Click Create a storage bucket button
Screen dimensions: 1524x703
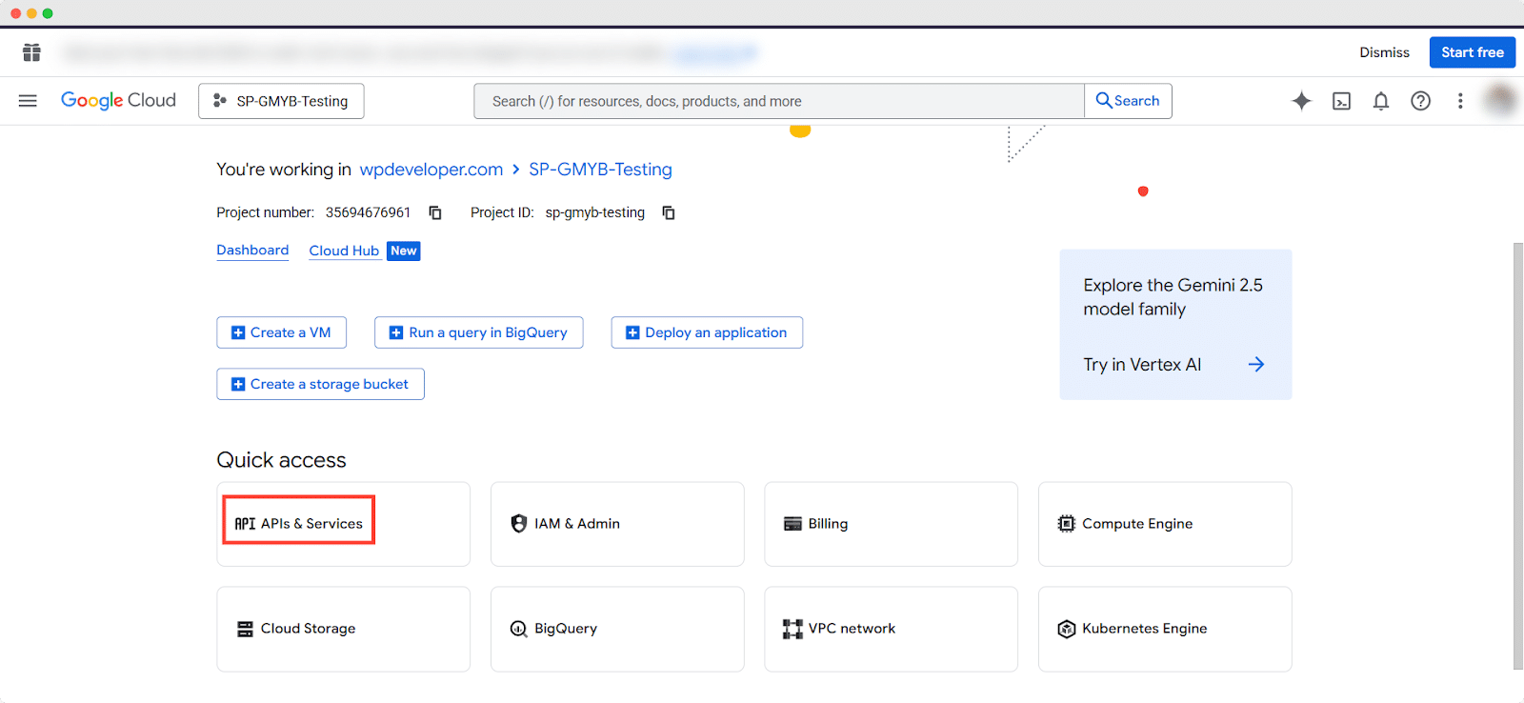pyautogui.click(x=320, y=384)
